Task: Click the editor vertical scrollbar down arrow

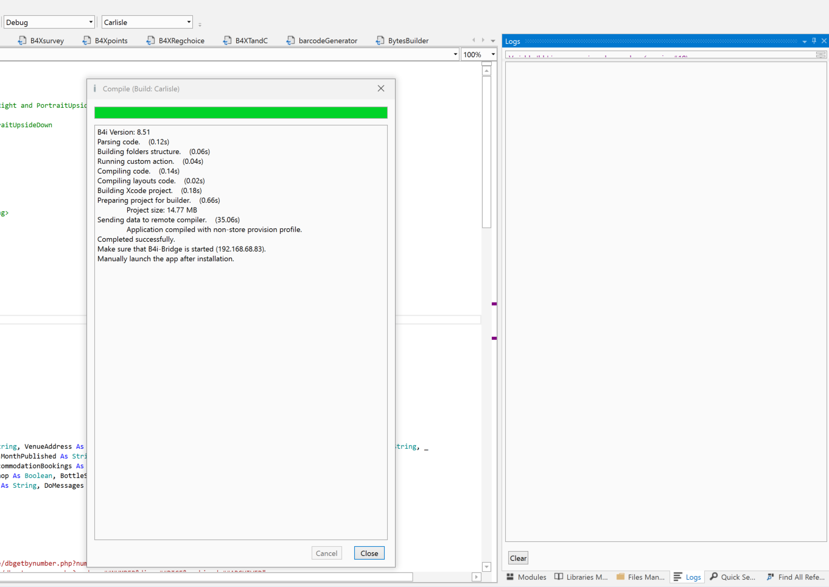Action: click(x=486, y=567)
